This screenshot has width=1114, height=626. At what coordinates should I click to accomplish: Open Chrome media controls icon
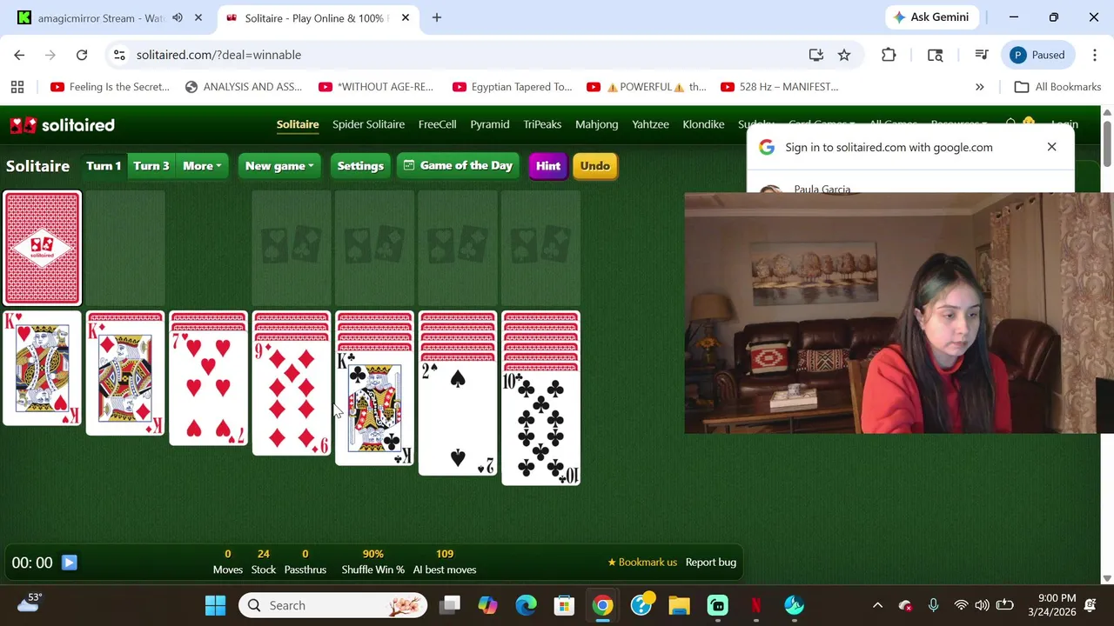pyautogui.click(x=982, y=55)
